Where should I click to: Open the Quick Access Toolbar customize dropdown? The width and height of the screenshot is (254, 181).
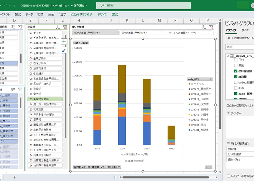click(x=14, y=5)
